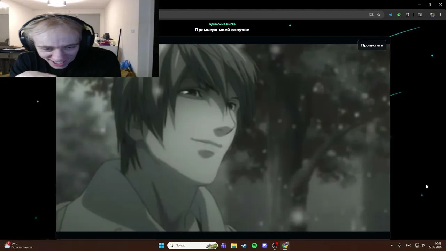Screen dimensions: 446x251
Task: Open the blue sound-waves extension
Action: point(390,15)
